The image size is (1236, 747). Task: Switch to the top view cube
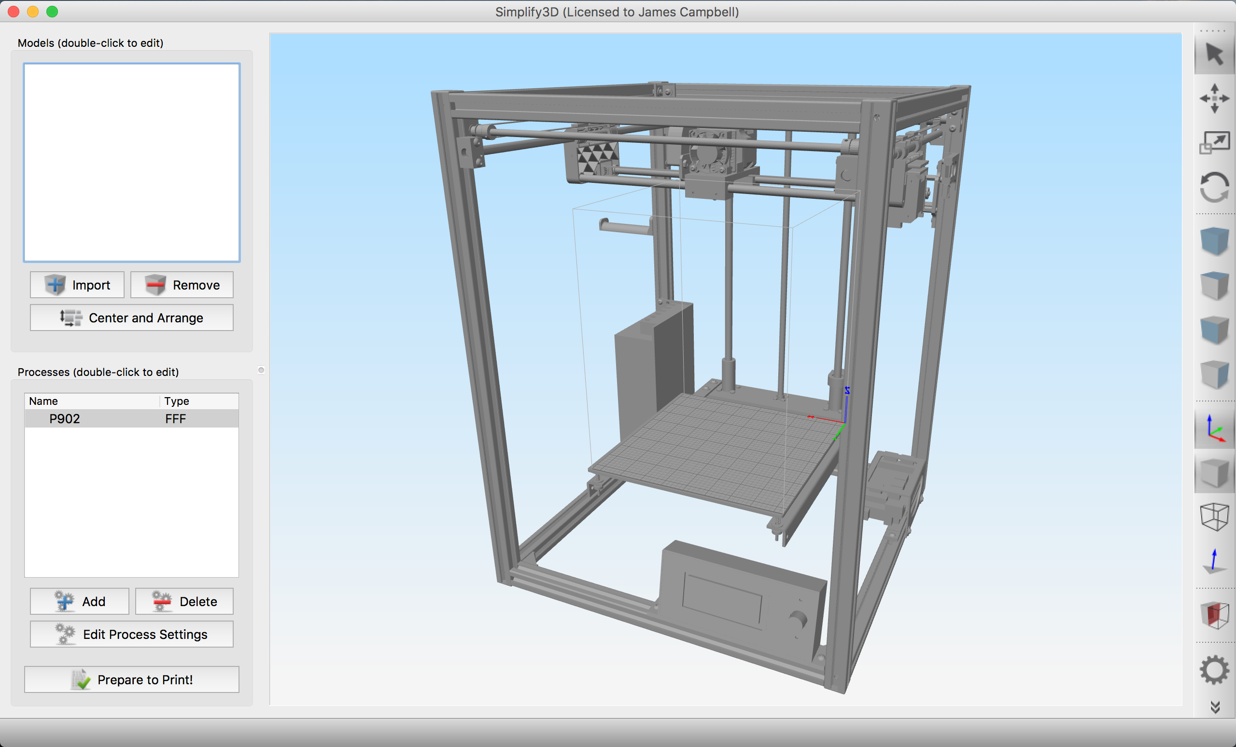coord(1214,286)
